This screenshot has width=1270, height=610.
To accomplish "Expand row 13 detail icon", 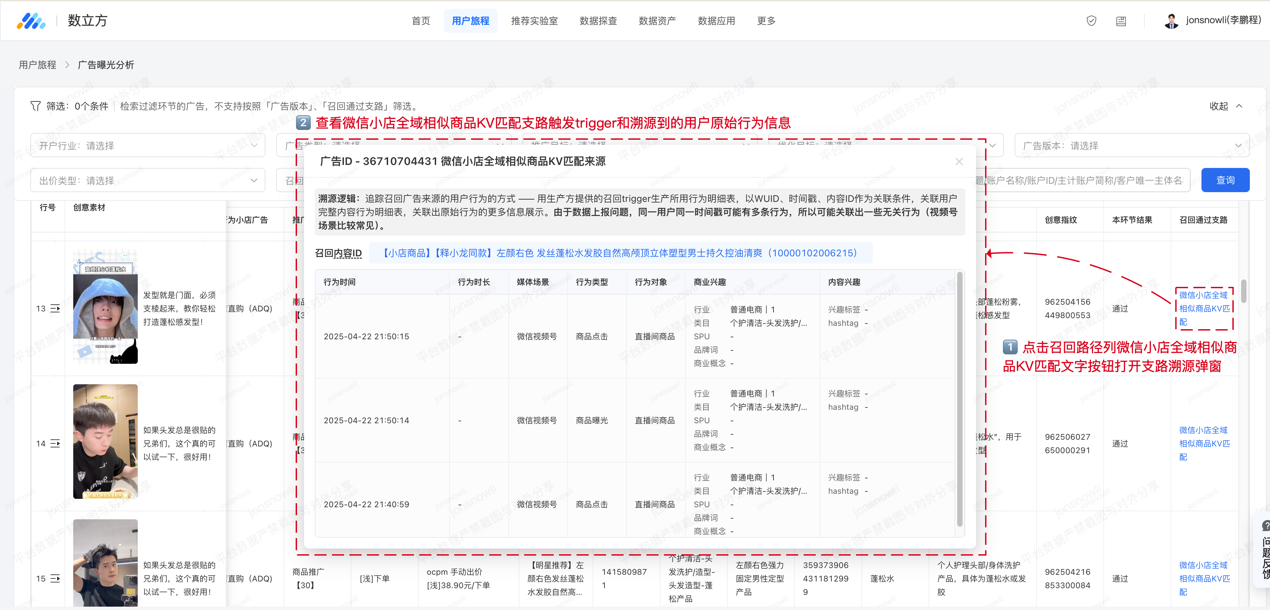I will (55, 308).
